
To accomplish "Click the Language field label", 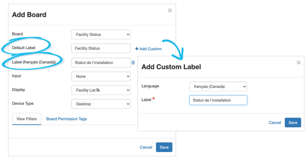I will click(150, 86).
